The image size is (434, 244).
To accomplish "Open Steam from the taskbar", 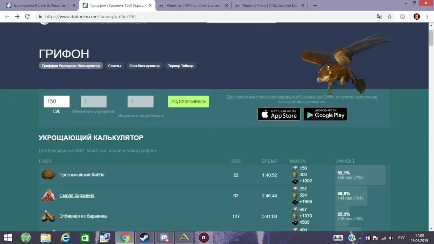I will (144, 238).
